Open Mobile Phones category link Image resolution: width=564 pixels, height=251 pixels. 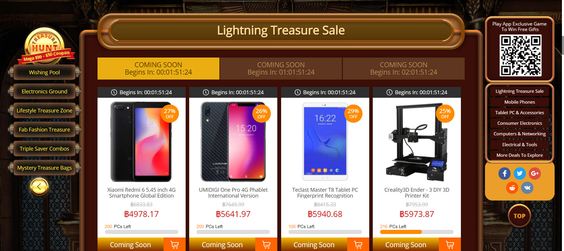[519, 102]
